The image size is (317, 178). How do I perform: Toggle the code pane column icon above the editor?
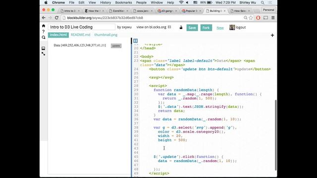pyautogui.click(x=135, y=41)
